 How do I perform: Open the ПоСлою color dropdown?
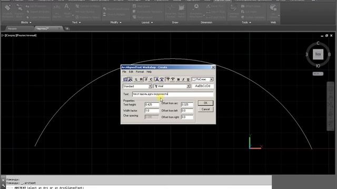(212, 79)
